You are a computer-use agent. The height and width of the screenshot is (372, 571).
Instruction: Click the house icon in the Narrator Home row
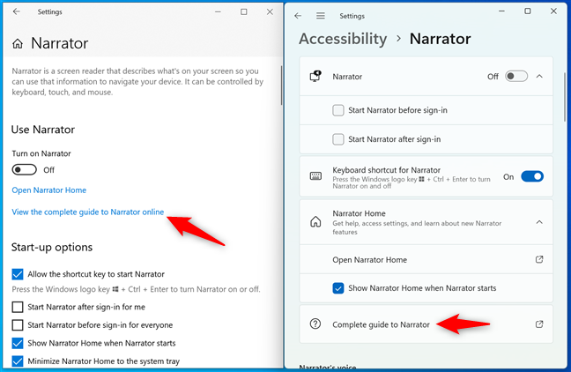coord(315,221)
